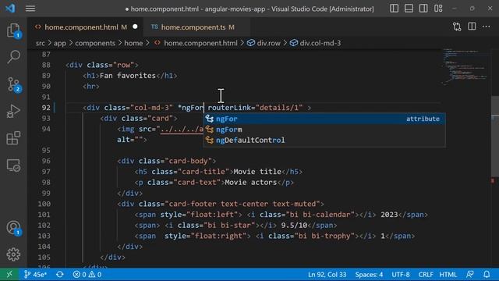Click git branch 45e* in status bar
The width and height of the screenshot is (499, 281).
pos(35,274)
